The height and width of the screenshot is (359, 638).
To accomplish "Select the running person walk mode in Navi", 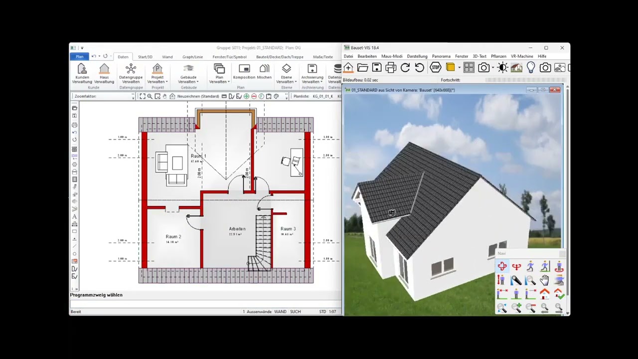I will [x=530, y=267].
